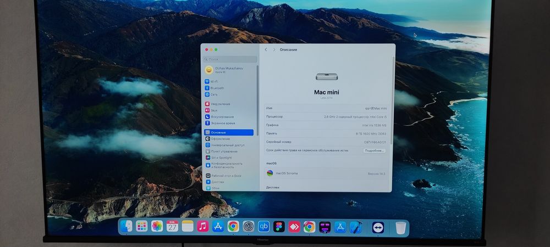Viewport: 550px width, 247px height.
Task: Click System Settings gear in Dock
Action: 249,226
